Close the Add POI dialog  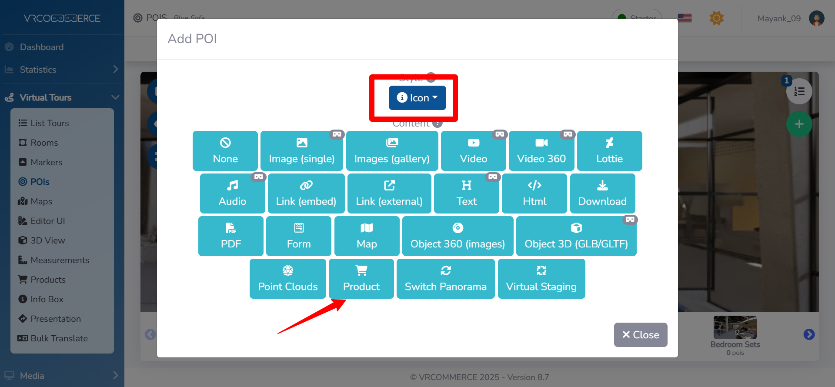coord(640,335)
